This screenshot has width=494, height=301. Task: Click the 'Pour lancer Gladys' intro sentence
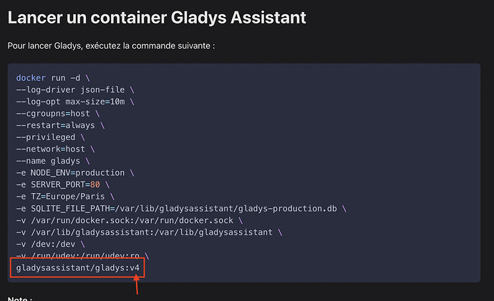coord(111,46)
